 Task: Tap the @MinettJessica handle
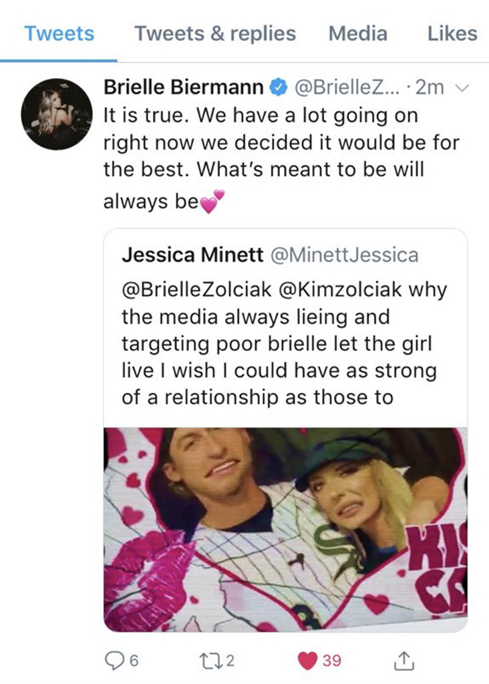[343, 254]
